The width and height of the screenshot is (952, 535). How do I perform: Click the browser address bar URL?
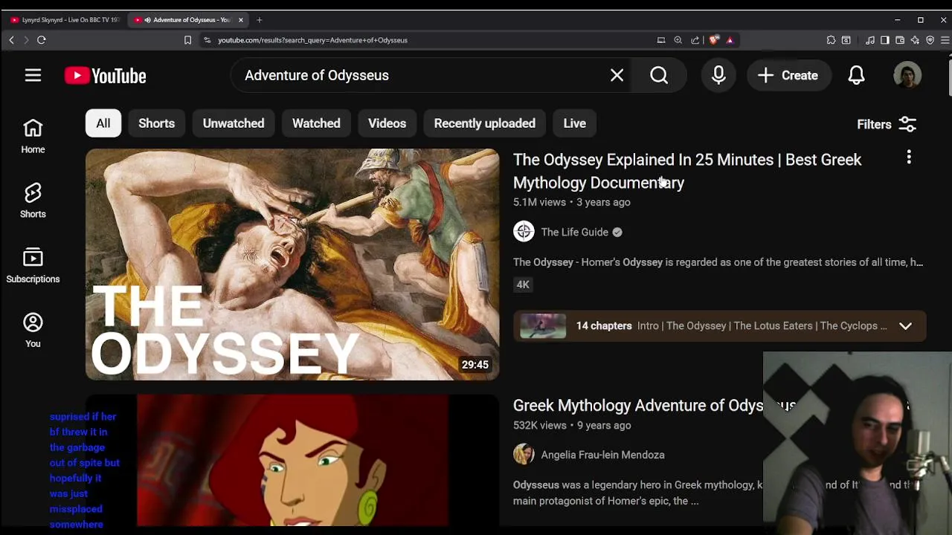tap(312, 40)
